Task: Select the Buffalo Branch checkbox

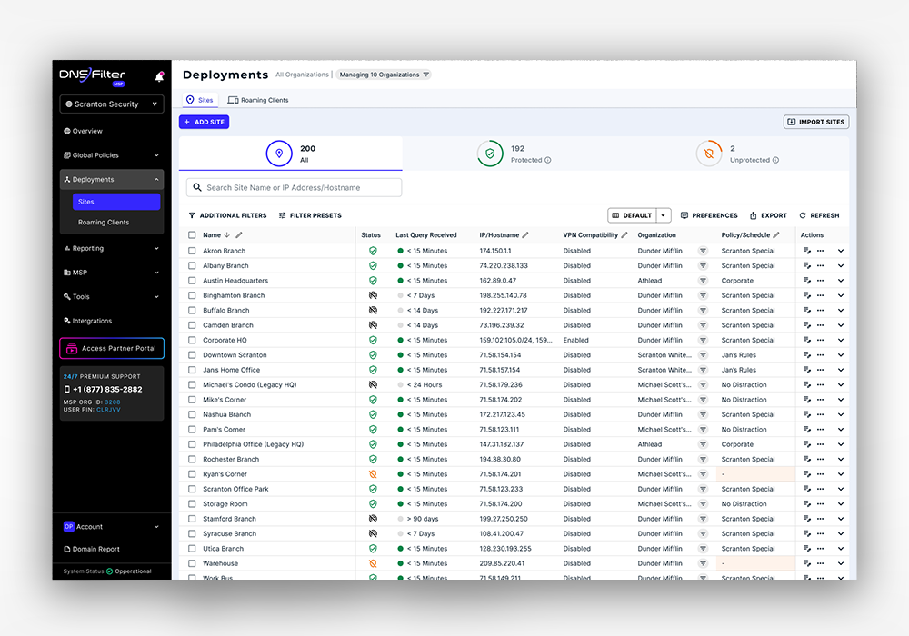Action: tap(192, 311)
